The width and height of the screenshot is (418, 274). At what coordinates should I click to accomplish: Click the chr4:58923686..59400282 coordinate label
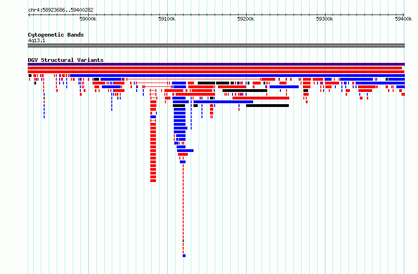(x=61, y=10)
